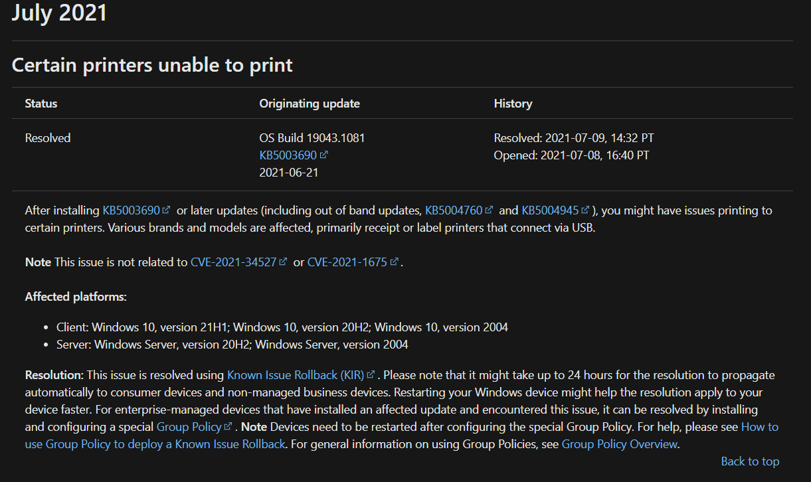Click external link icon next to KB5004760

pyautogui.click(x=488, y=210)
